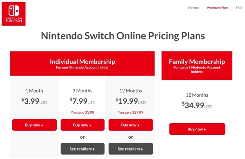See retailers for the 3 Months plan

pyautogui.click(x=82, y=149)
